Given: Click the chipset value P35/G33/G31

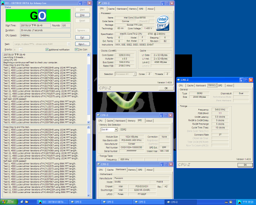Looking at the screenshot, I should pyautogui.click(x=142, y=187).
